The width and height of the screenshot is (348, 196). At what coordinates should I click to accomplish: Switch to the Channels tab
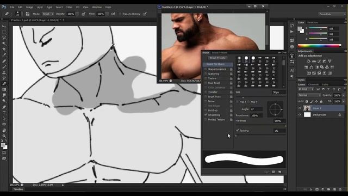point(313,84)
